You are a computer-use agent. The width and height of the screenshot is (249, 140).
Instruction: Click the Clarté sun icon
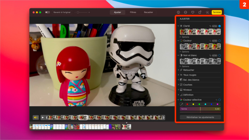pyautogui.click(x=181, y=26)
